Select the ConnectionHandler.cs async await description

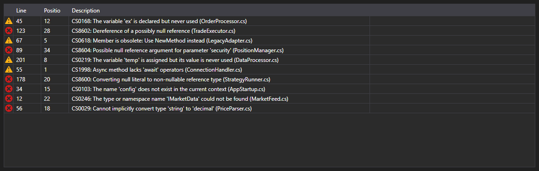(157, 70)
